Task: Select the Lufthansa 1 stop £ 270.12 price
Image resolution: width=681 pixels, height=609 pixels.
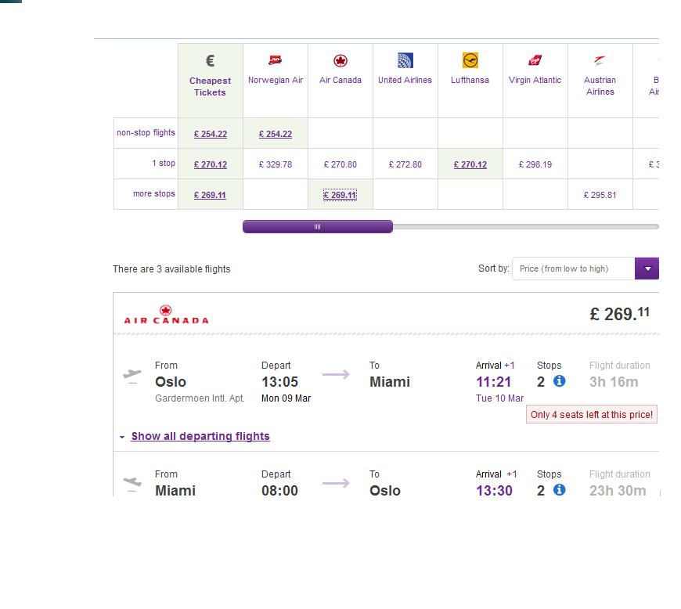Action: pyautogui.click(x=470, y=164)
